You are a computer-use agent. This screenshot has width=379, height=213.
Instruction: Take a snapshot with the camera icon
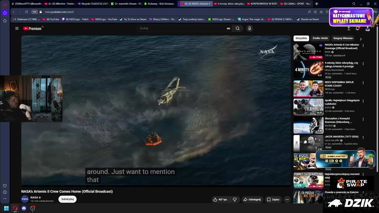pyautogui.click(x=321, y=12)
